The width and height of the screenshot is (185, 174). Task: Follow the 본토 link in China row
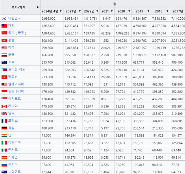(x=22, y=33)
